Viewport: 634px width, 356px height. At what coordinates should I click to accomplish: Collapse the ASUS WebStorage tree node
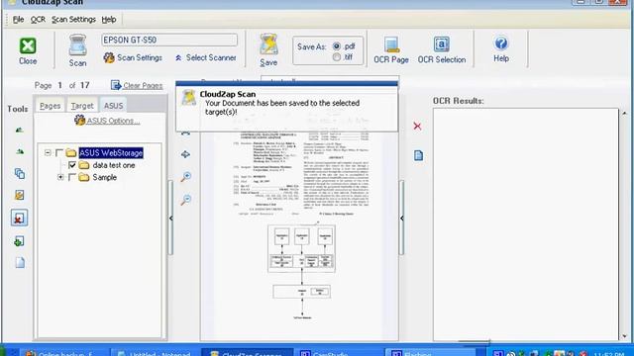click(48, 153)
